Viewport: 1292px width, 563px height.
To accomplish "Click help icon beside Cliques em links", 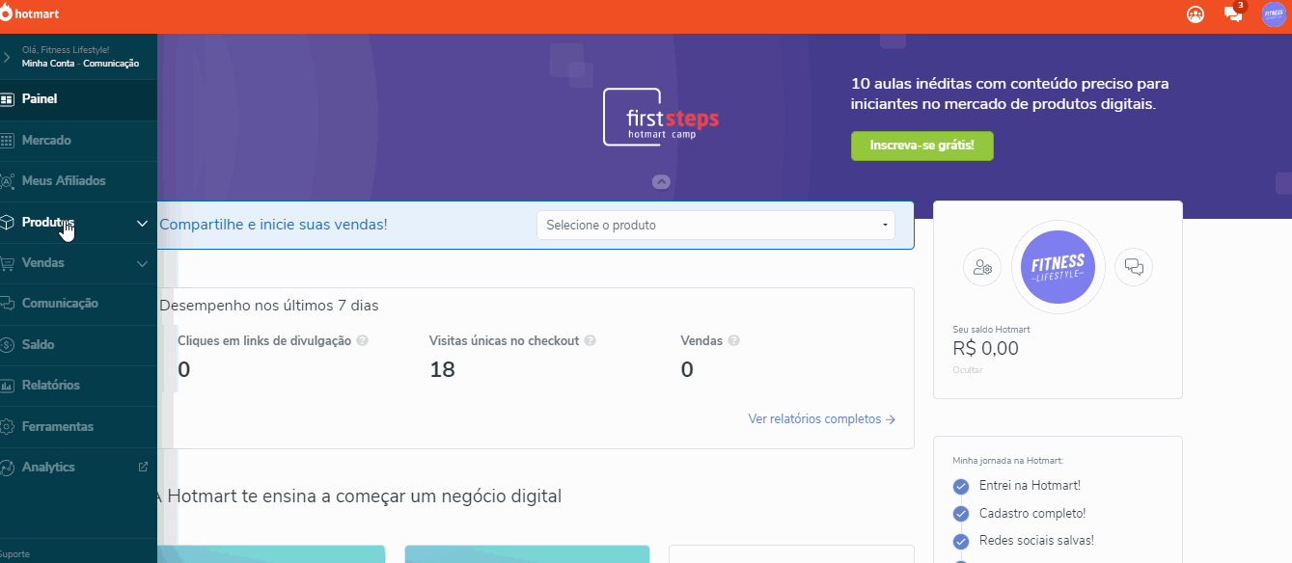I will coord(363,340).
